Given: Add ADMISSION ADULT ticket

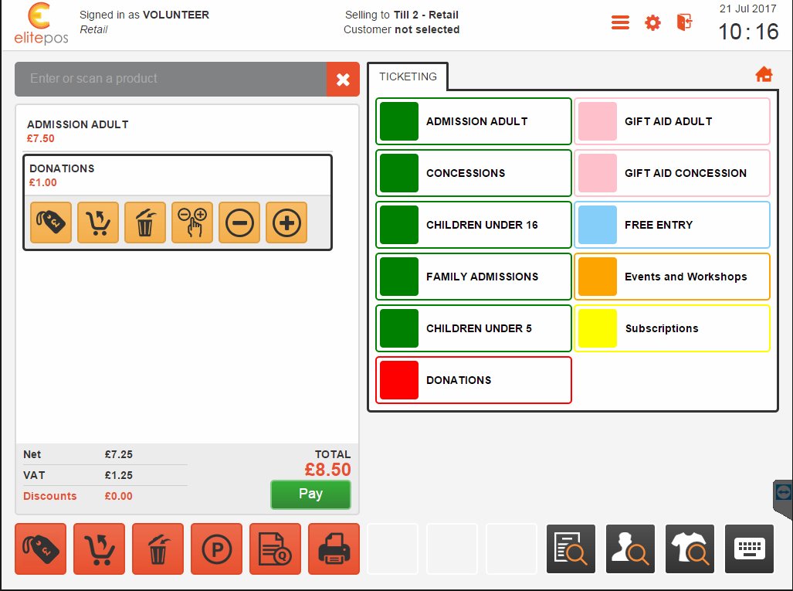Looking at the screenshot, I should 473,121.
